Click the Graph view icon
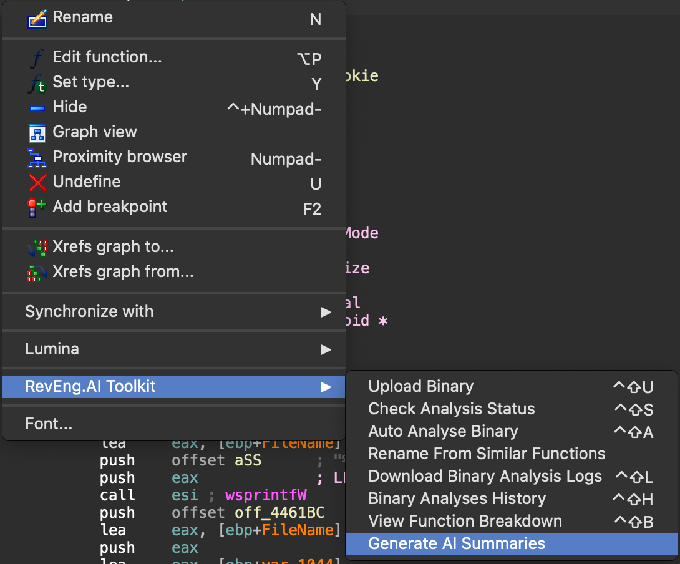Image resolution: width=680 pixels, height=564 pixels. (37, 133)
